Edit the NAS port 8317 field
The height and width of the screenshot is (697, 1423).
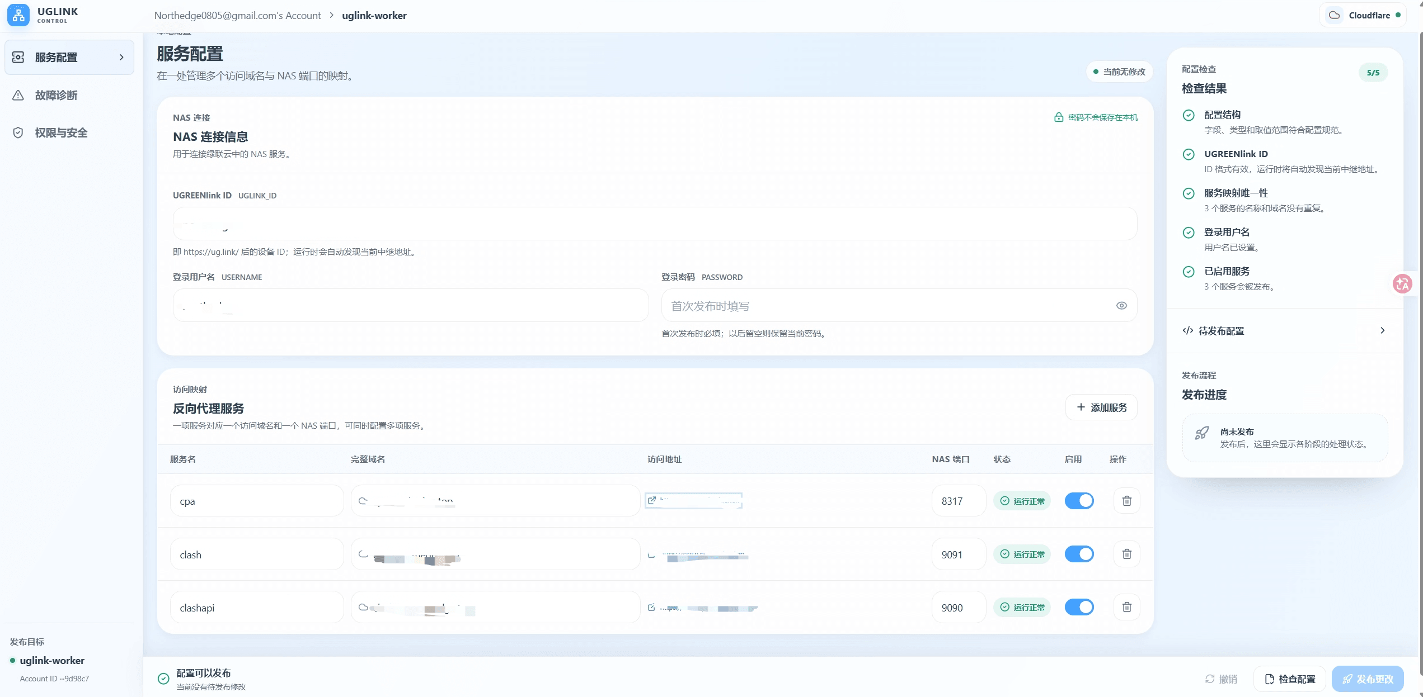pos(959,501)
